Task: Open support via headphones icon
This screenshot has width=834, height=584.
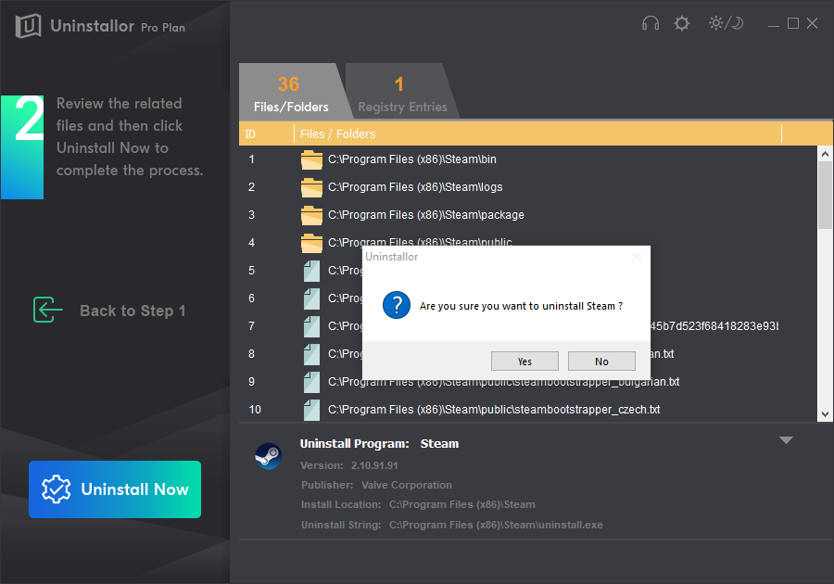Action: click(x=651, y=23)
